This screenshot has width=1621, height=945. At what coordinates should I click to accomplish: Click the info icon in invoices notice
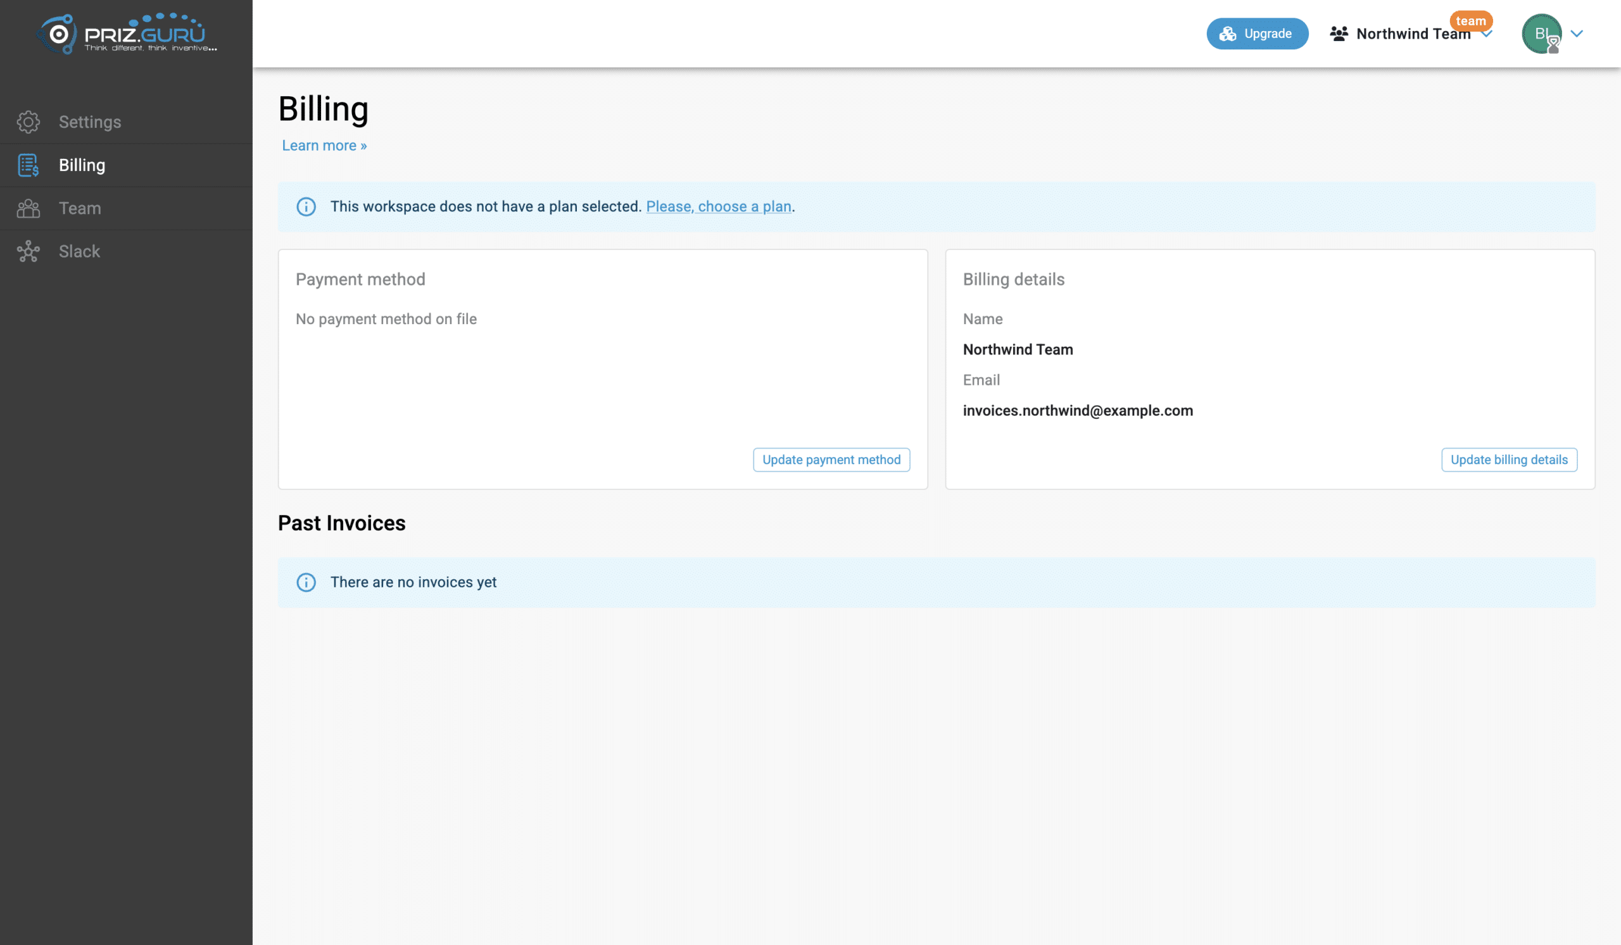(306, 582)
